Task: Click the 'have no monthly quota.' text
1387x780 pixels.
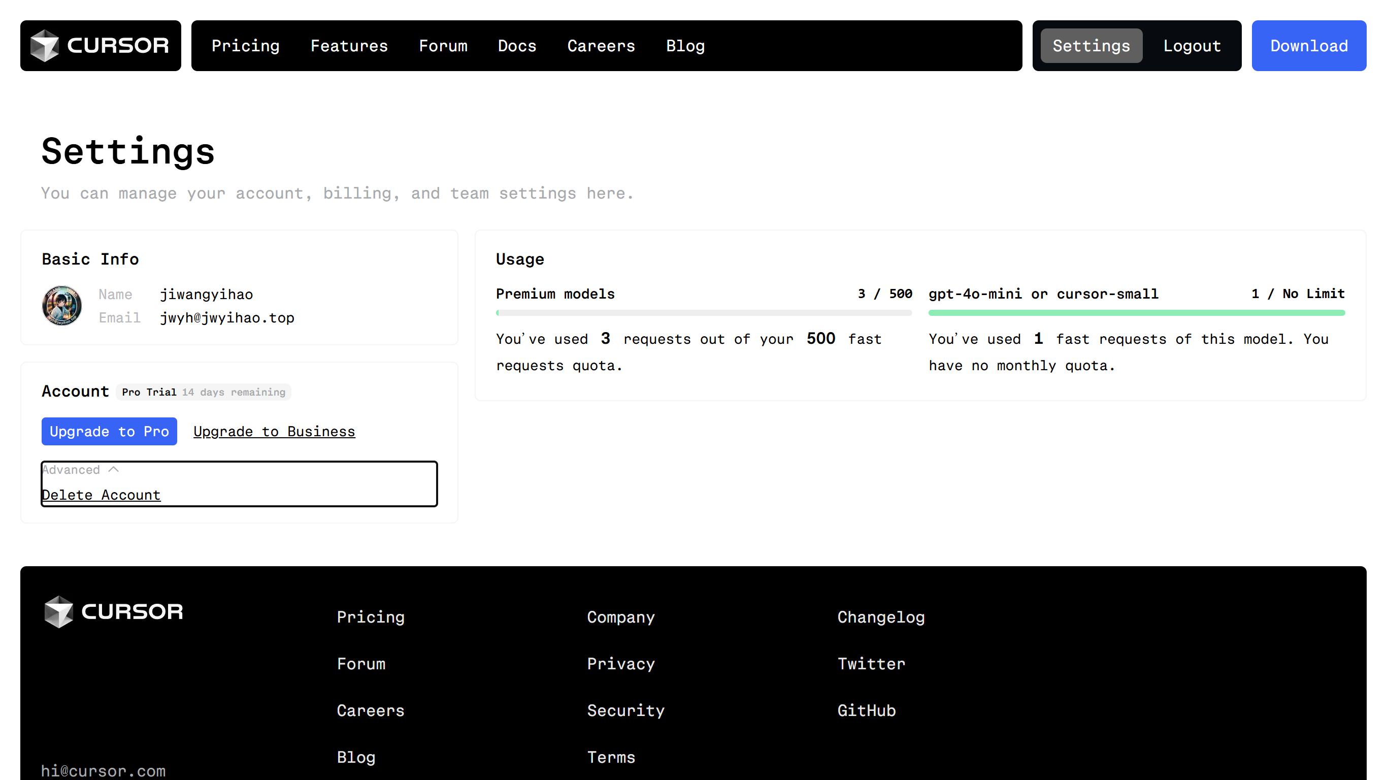Action: pos(1021,365)
